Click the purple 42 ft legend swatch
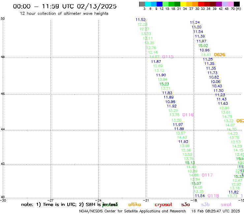 (219, 4)
